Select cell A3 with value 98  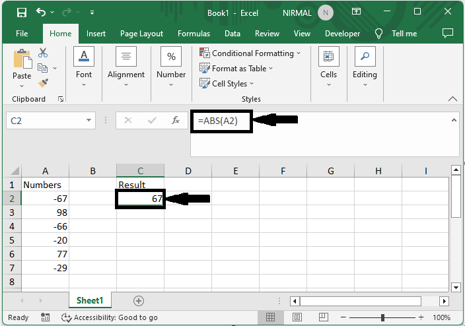point(45,212)
